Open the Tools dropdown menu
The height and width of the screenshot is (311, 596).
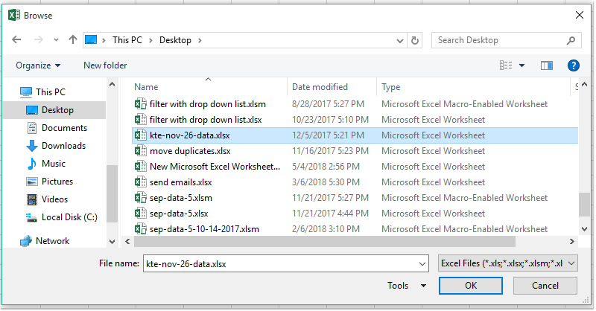[x=407, y=286]
